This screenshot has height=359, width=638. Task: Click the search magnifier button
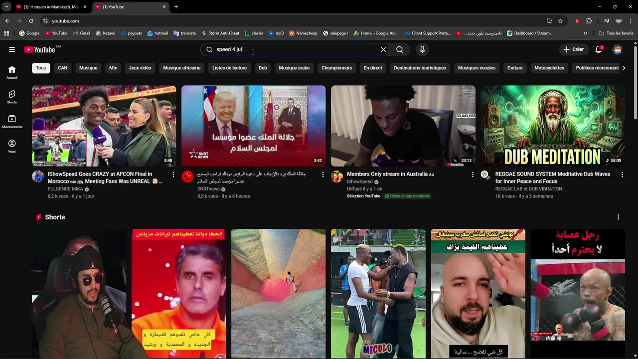pyautogui.click(x=400, y=49)
